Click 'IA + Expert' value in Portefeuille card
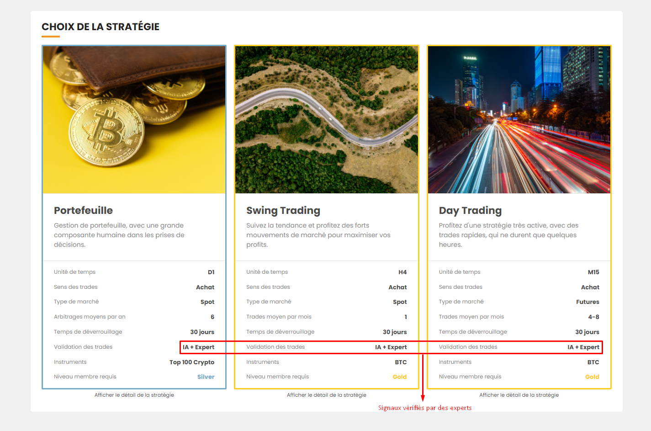Image resolution: width=651 pixels, height=431 pixels. point(198,347)
